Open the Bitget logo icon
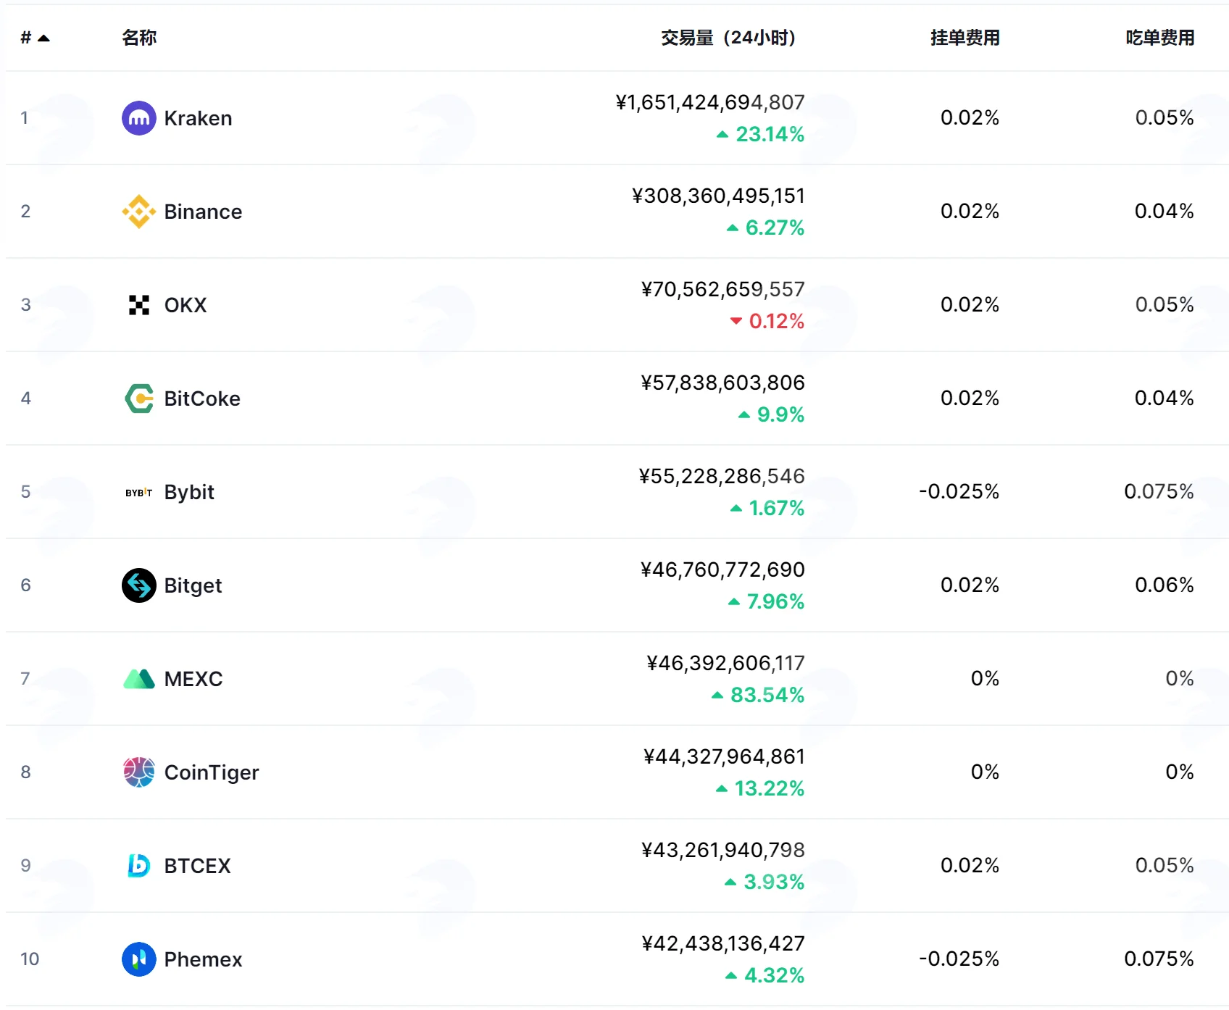This screenshot has width=1229, height=1010. point(139,585)
